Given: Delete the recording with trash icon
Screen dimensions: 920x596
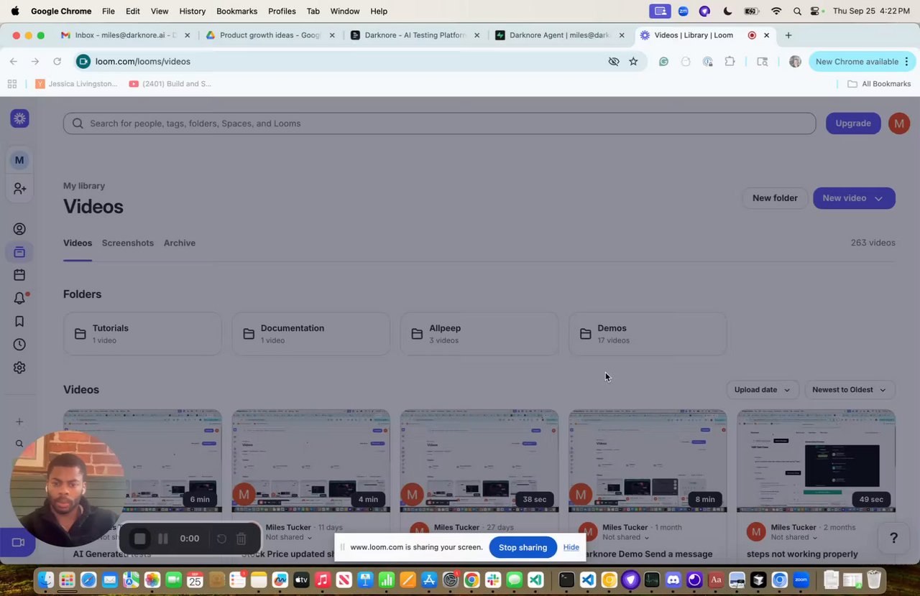Looking at the screenshot, I should [x=241, y=539].
